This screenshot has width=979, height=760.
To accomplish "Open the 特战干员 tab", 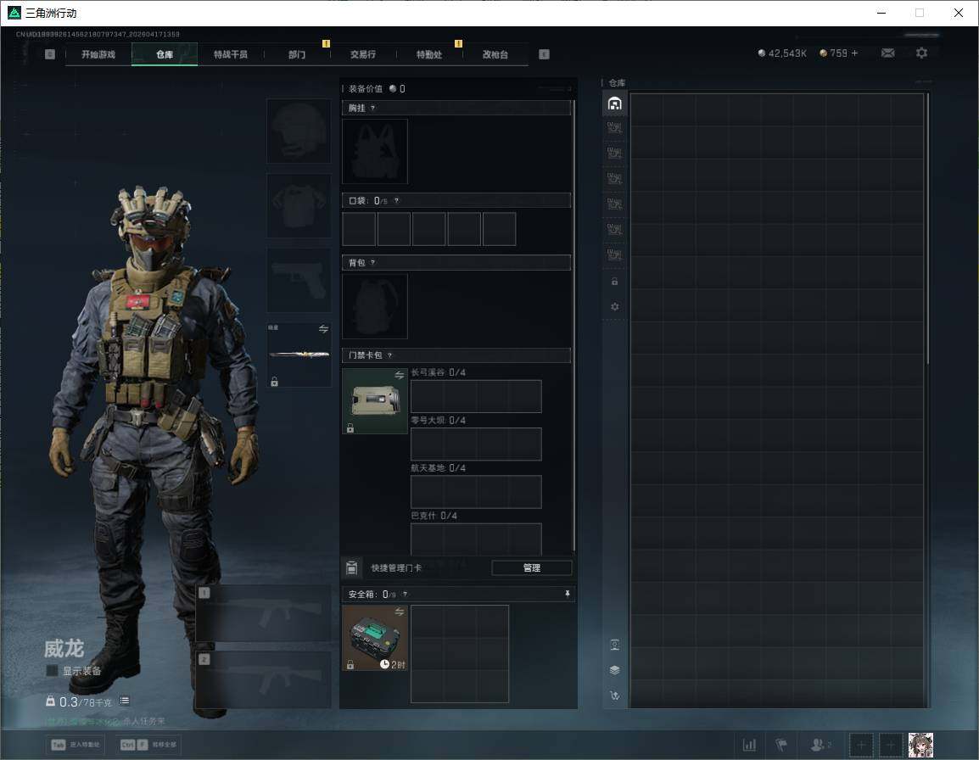I will 231,54.
